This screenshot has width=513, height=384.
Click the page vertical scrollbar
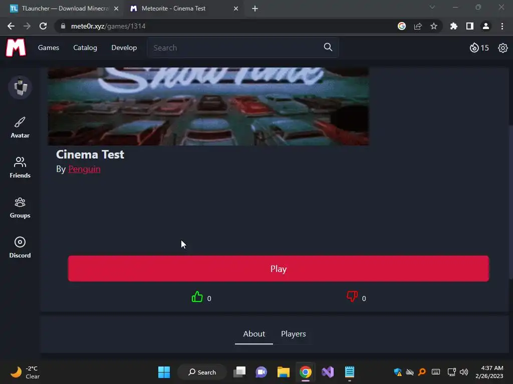pyautogui.click(x=510, y=202)
